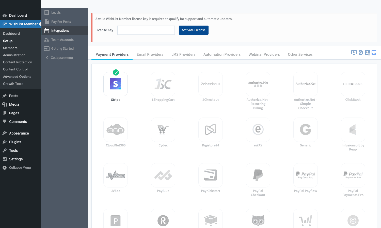Select the 1ShoppingCart payment provider

(x=163, y=84)
